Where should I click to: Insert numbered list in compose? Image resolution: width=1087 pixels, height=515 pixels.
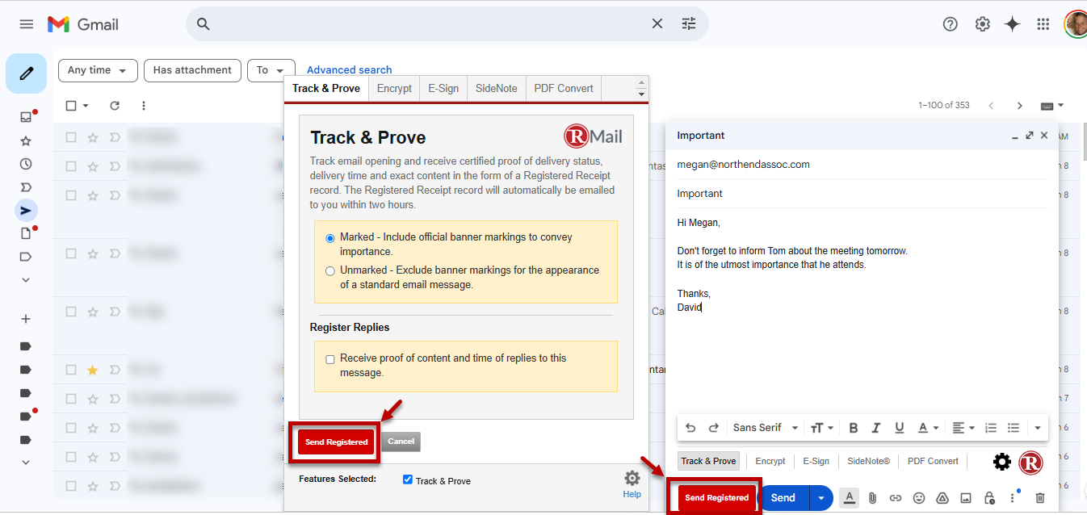[991, 428]
